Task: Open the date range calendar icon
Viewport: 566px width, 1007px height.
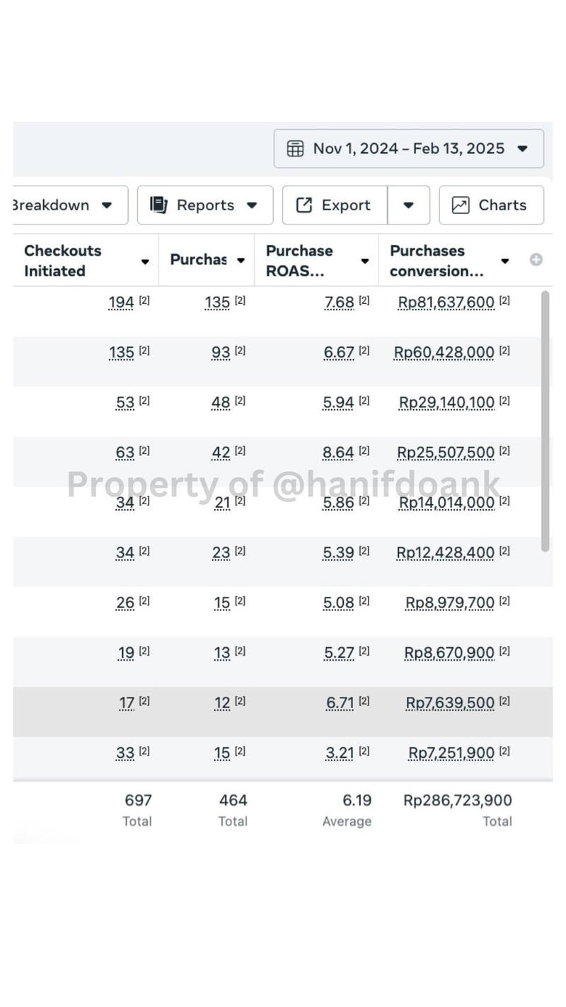Action: [x=295, y=149]
